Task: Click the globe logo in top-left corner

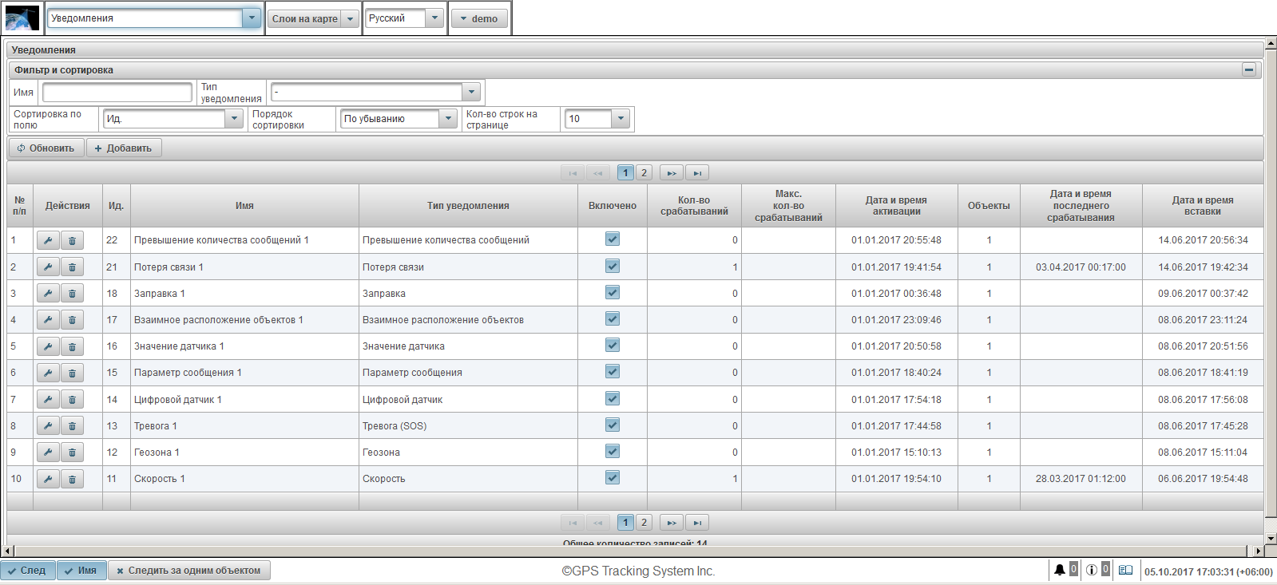Action: [x=22, y=18]
